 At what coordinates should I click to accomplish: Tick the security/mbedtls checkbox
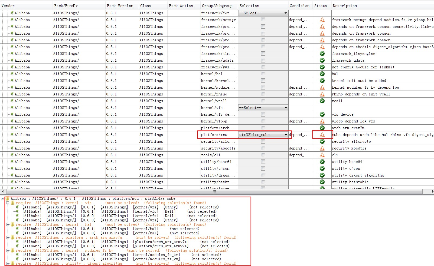click(x=263, y=148)
